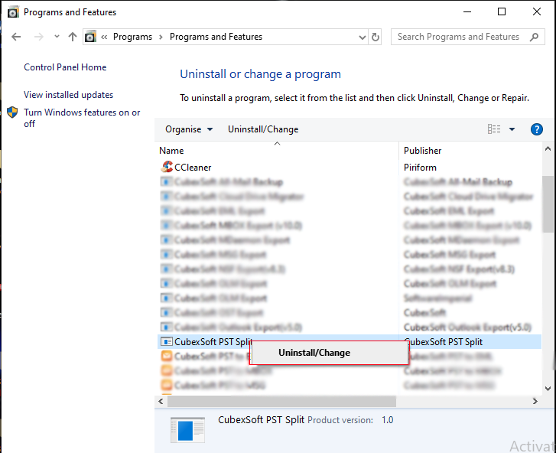Click the Windows shield icon
Viewport: 556px width, 453px height.
(12, 112)
